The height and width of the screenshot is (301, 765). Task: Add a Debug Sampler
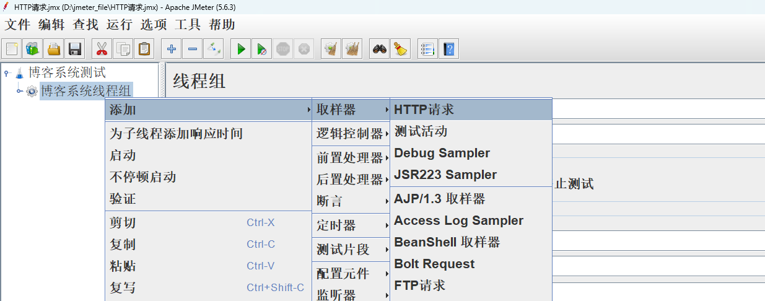tap(471, 153)
